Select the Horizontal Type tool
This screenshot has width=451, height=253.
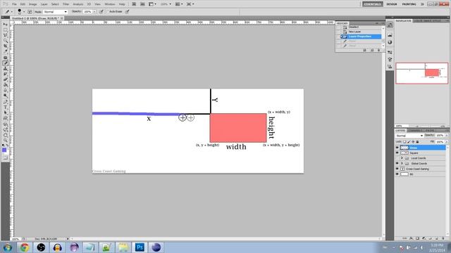point(5,107)
